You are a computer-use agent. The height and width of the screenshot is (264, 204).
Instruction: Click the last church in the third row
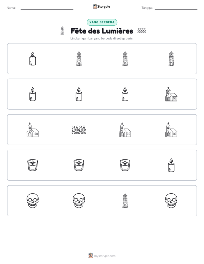click(x=171, y=130)
